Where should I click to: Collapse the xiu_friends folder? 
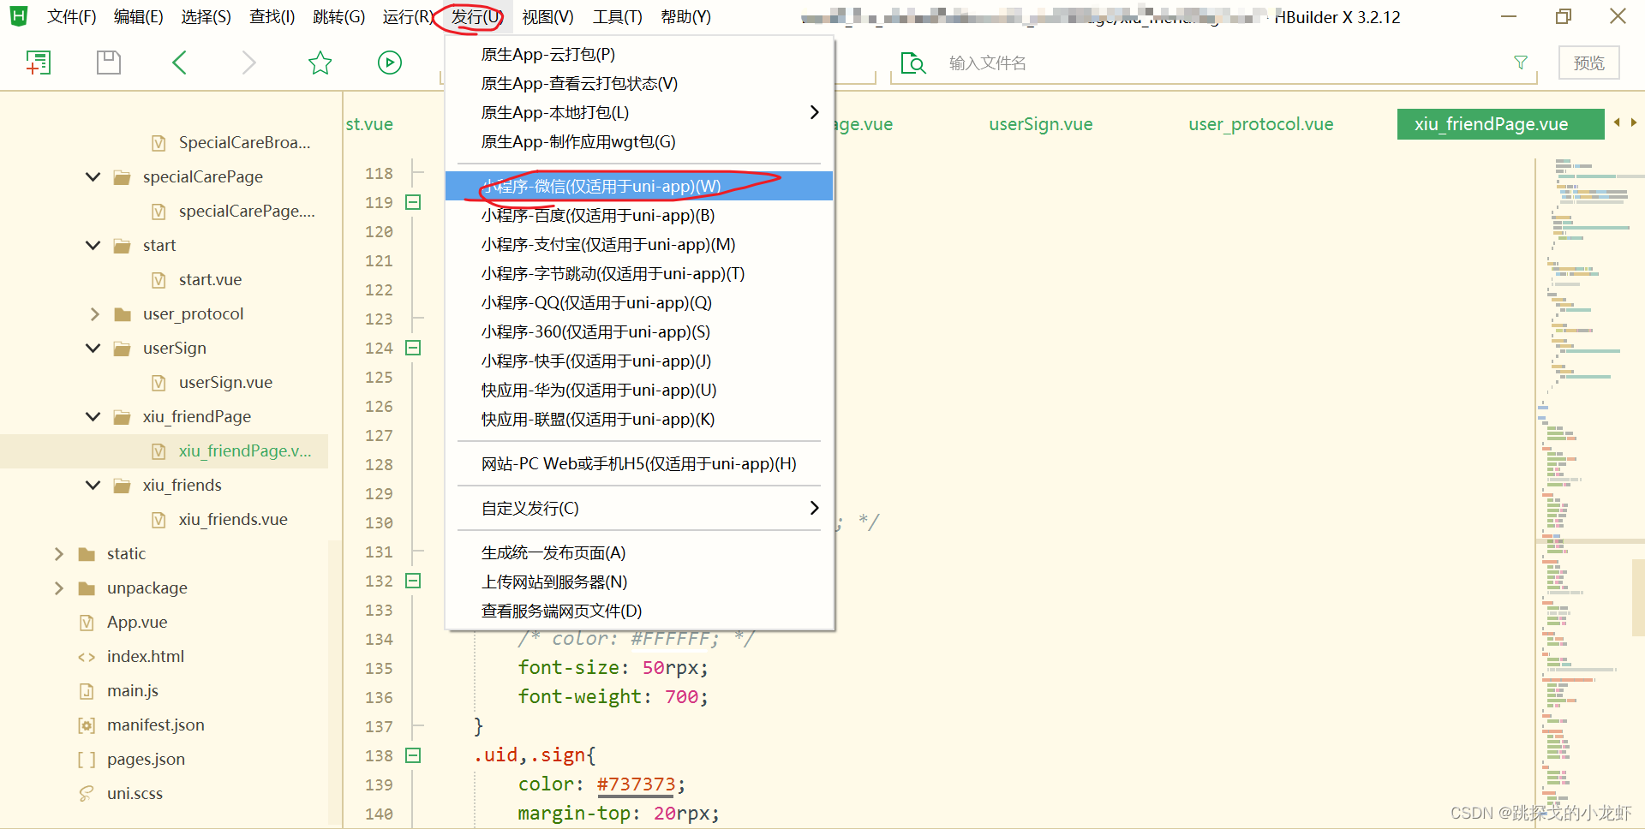pyautogui.click(x=93, y=486)
